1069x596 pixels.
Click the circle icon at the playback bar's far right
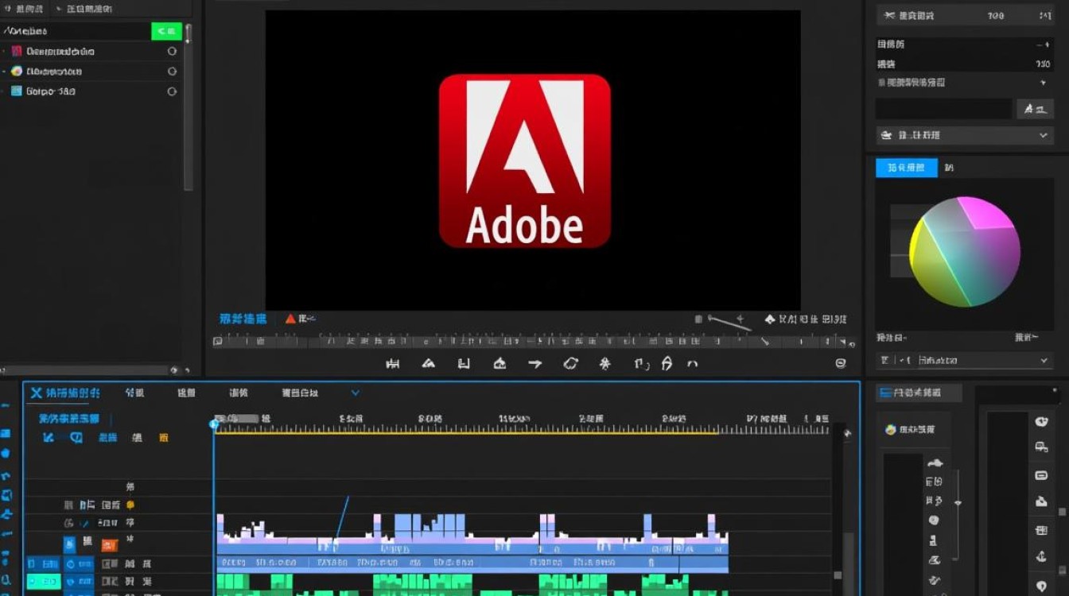click(x=841, y=363)
